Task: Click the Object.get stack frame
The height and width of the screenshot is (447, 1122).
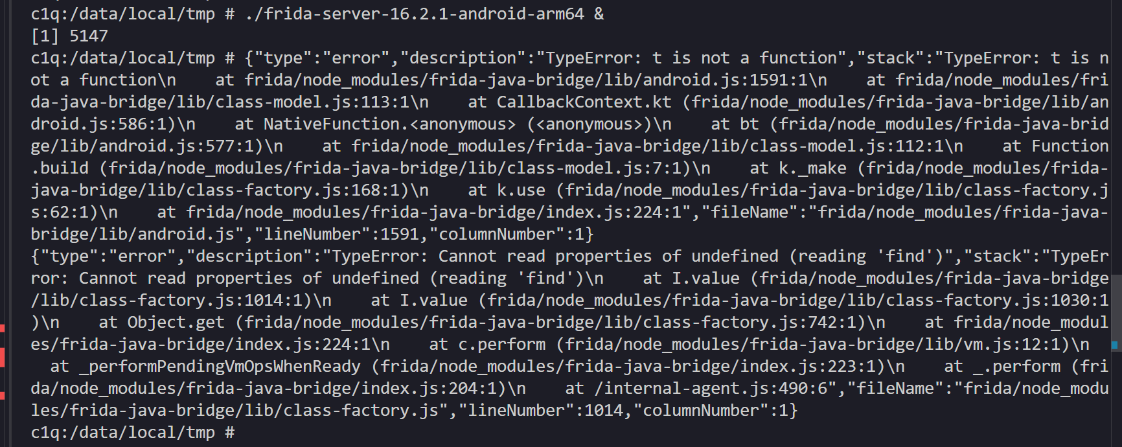Action: click(x=176, y=322)
